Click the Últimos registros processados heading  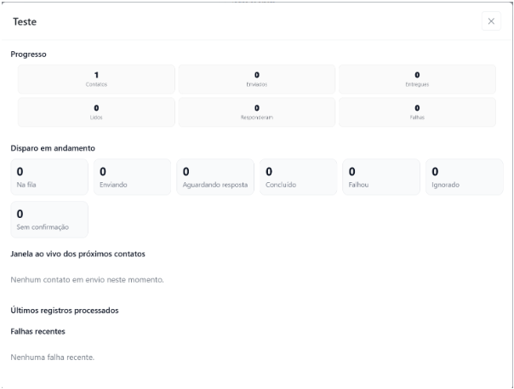click(65, 311)
